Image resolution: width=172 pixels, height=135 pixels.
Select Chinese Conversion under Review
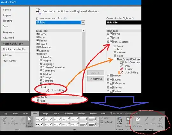point(54,67)
